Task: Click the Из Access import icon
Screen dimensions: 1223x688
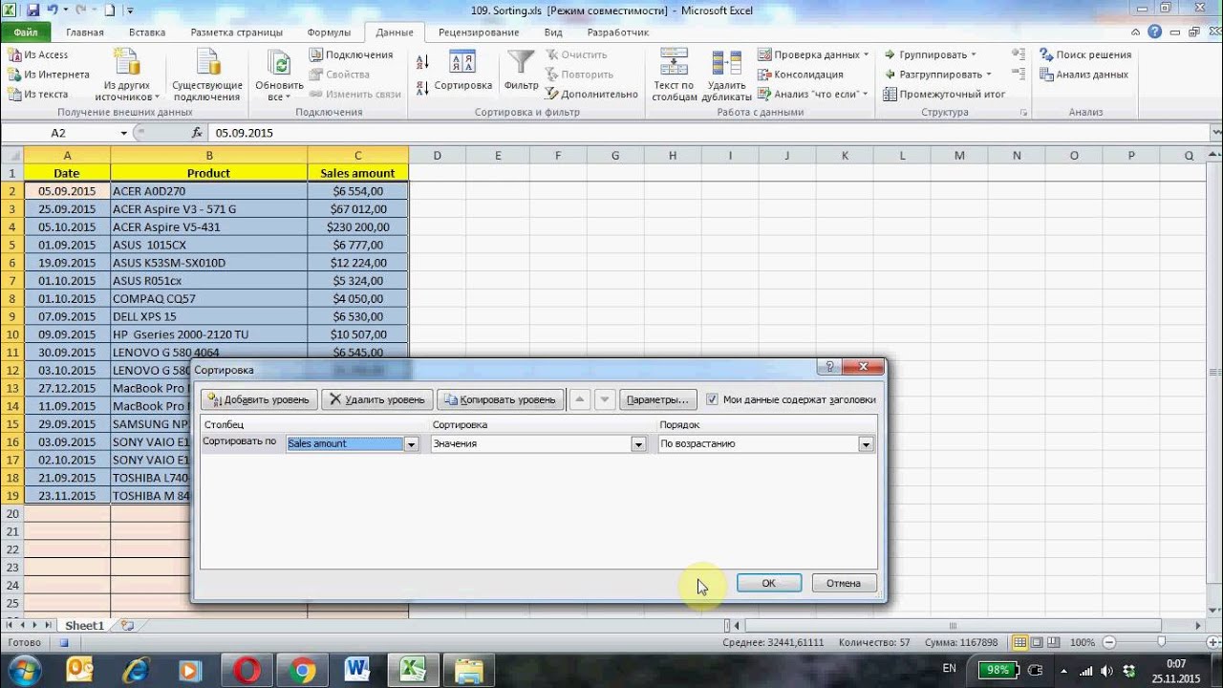Action: 14,54
